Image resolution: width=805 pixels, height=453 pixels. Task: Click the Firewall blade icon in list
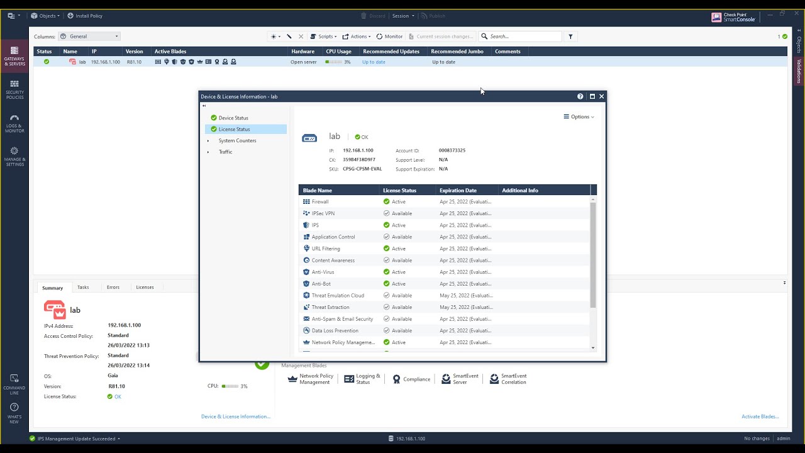[x=306, y=202]
